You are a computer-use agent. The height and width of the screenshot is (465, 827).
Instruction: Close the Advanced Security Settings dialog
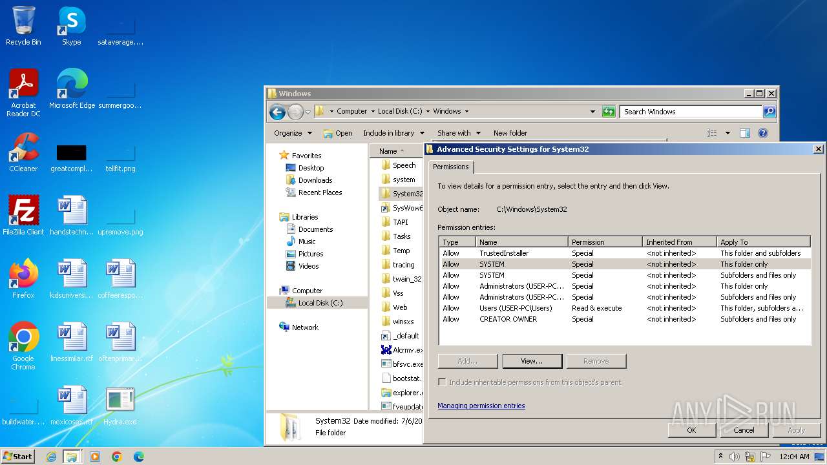tap(818, 149)
